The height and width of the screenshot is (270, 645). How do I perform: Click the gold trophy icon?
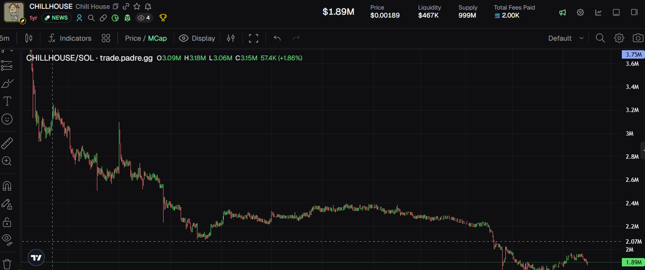point(163,18)
